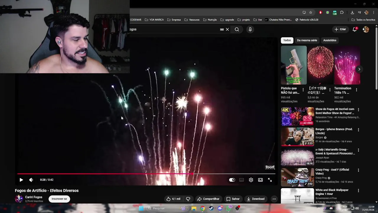Select the Assistidos filter chip
The height and width of the screenshot is (213, 378).
(x=330, y=40)
